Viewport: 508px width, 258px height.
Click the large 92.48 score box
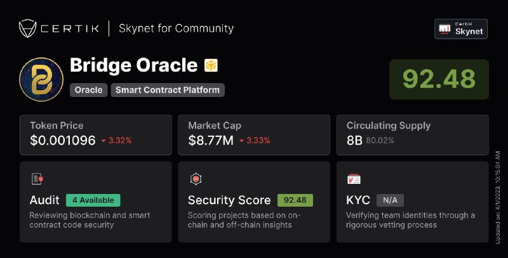click(x=439, y=79)
